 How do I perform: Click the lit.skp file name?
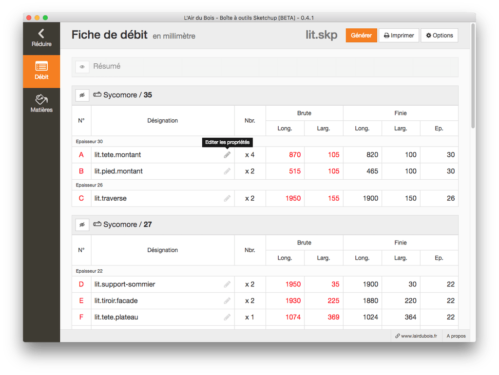[x=322, y=35]
